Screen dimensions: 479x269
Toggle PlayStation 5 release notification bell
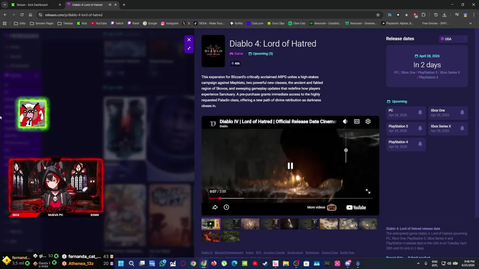click(x=420, y=128)
